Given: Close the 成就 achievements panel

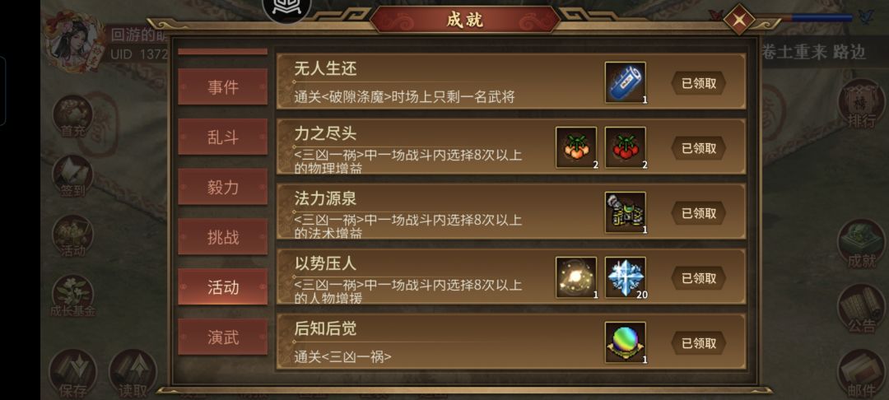Looking at the screenshot, I should 739,20.
